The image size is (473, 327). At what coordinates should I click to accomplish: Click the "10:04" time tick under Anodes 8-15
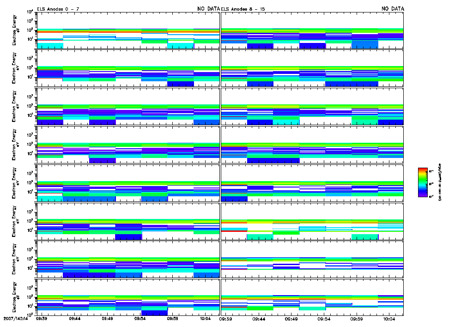[x=389, y=319]
